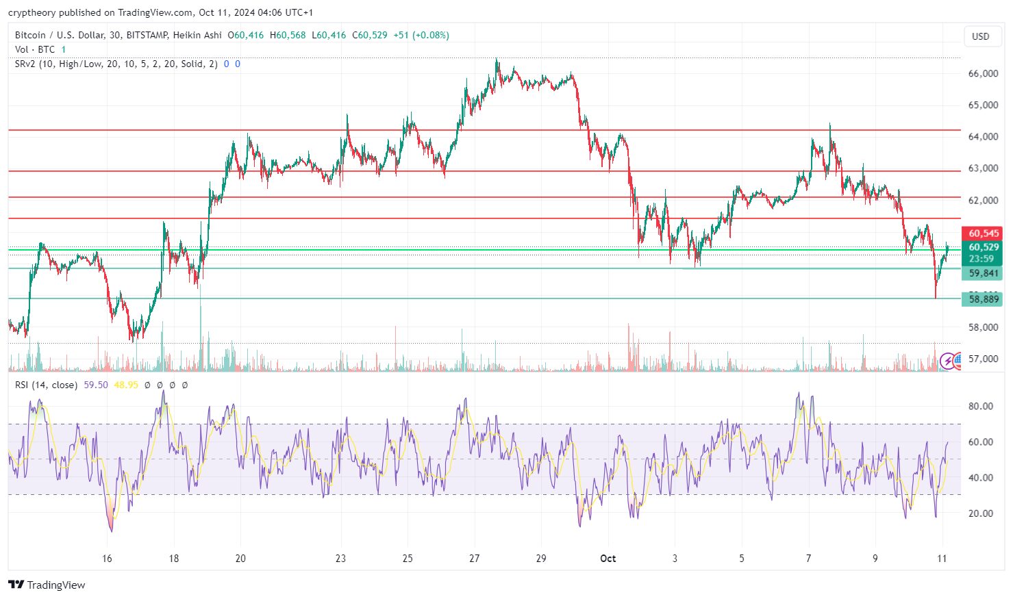Click the 66,000 price axis label
The height and width of the screenshot is (599, 1013).
pos(983,73)
